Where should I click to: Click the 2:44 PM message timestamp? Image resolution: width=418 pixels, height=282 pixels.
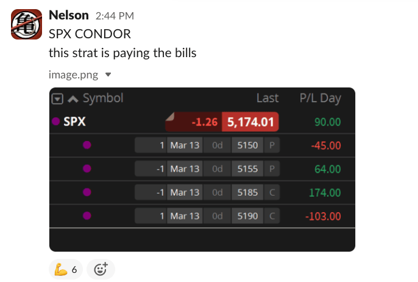coord(115,16)
